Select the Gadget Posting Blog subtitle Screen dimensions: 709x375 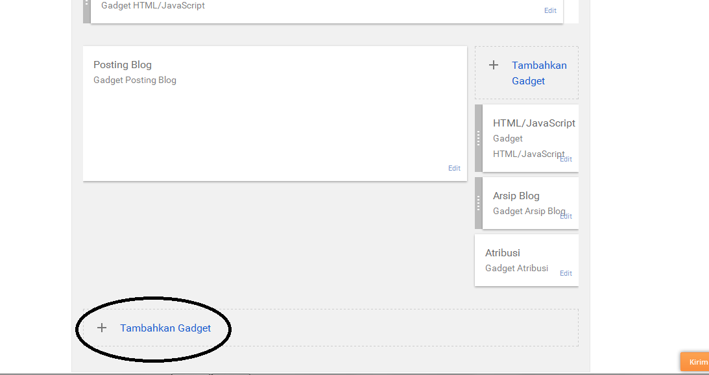pyautogui.click(x=135, y=80)
